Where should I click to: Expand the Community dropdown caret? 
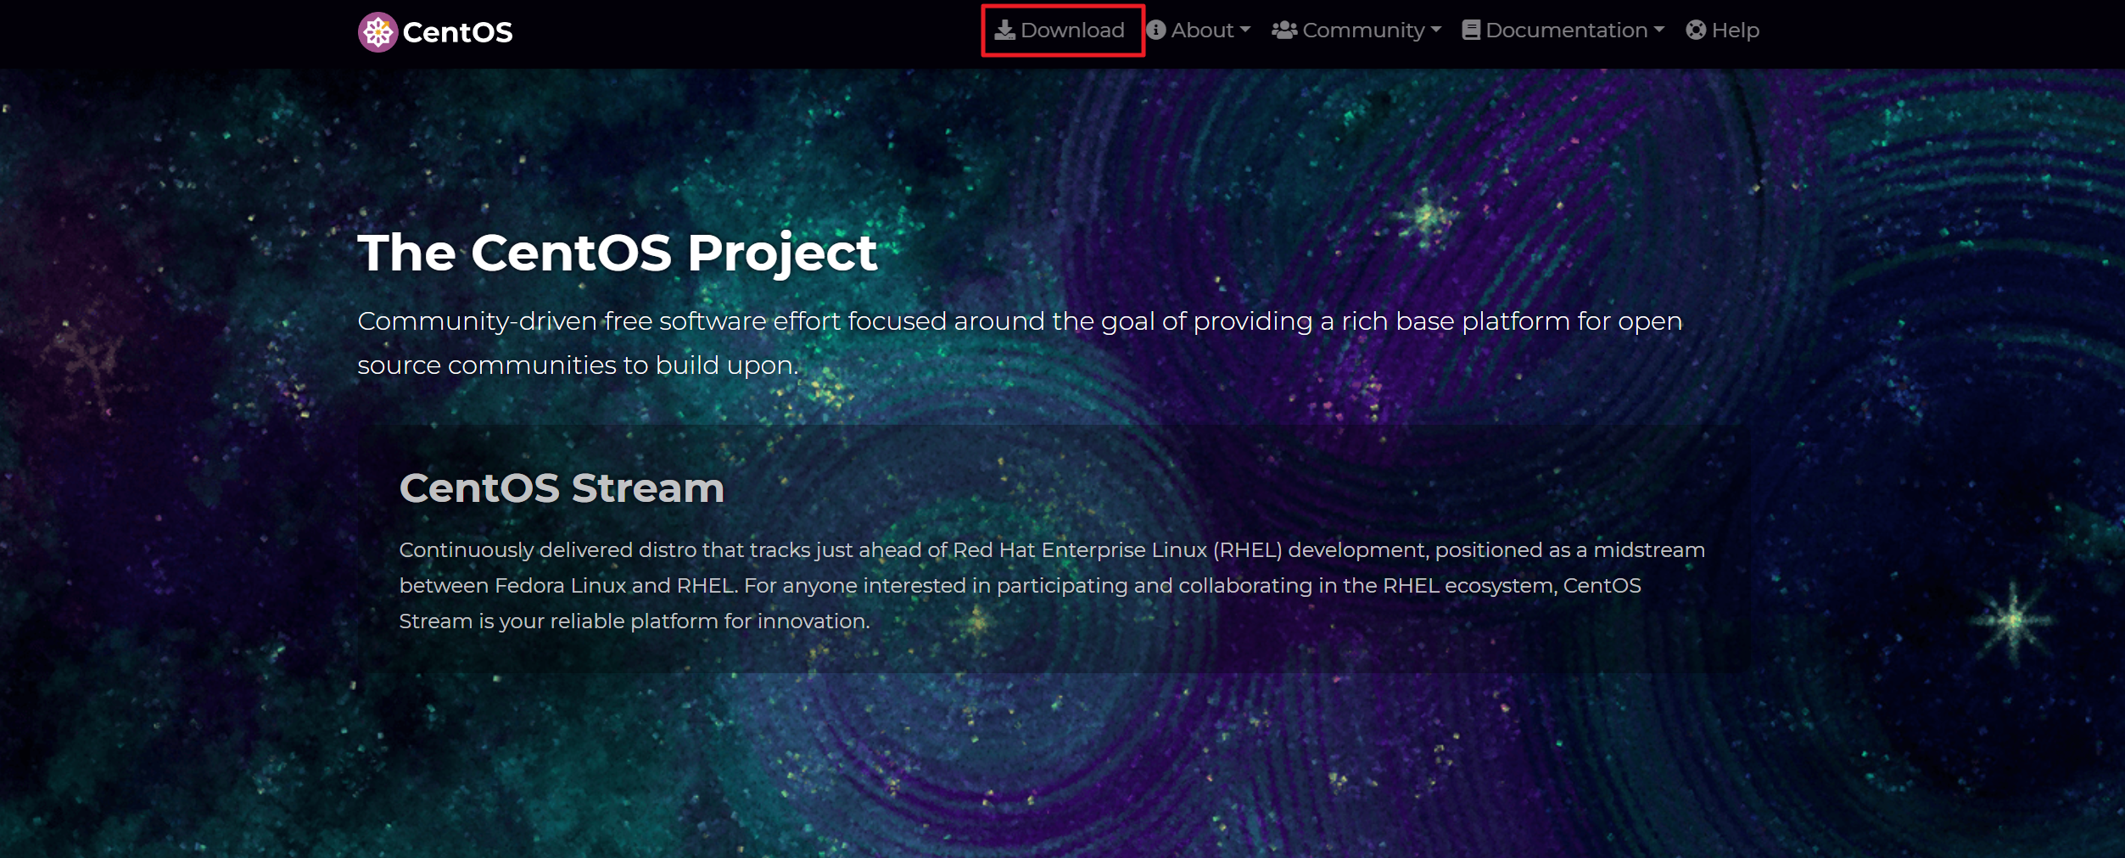(1436, 30)
